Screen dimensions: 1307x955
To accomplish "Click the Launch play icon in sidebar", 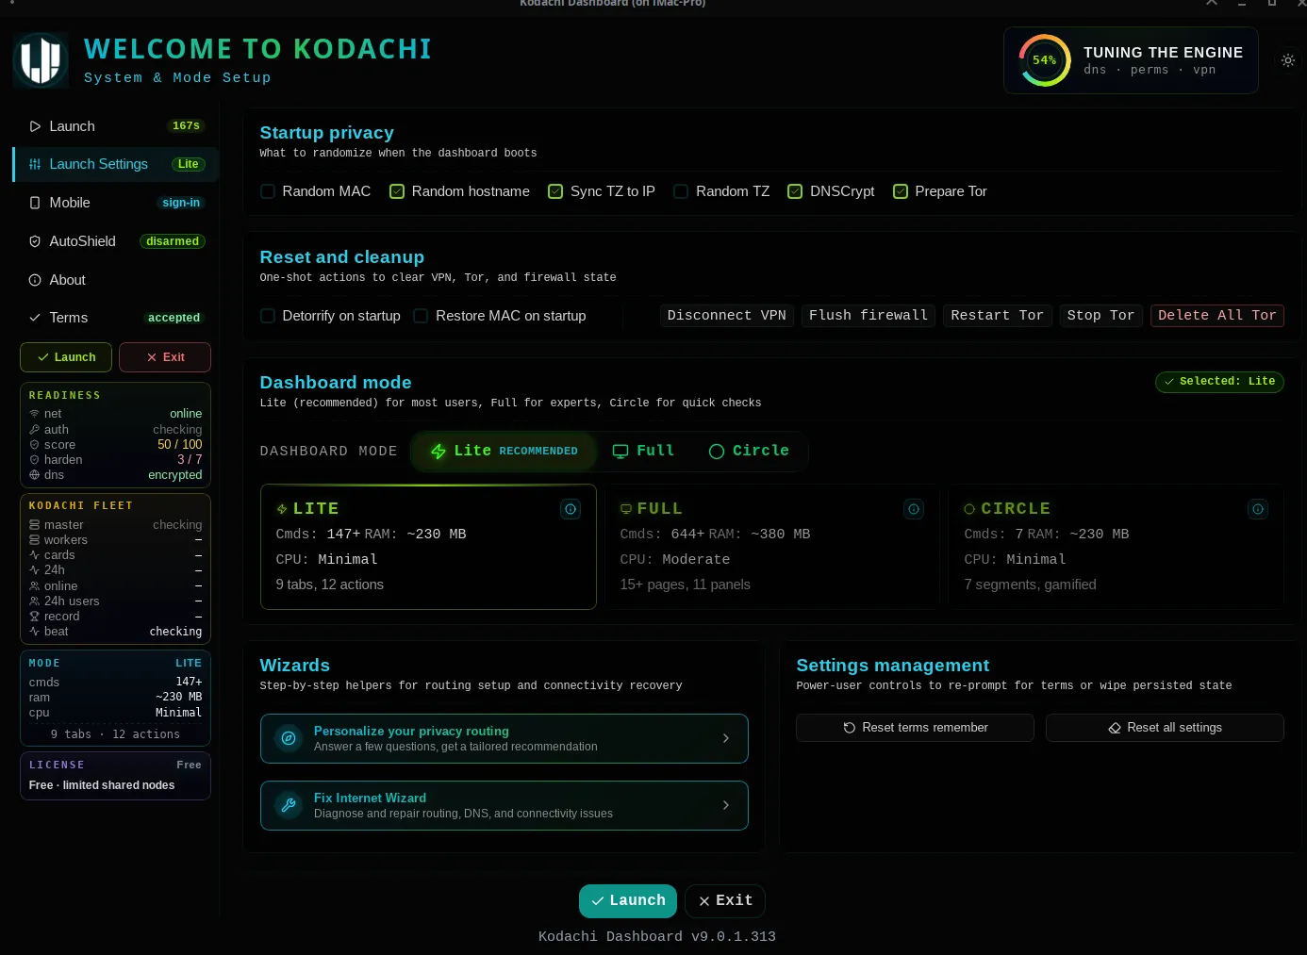I will click(x=35, y=126).
